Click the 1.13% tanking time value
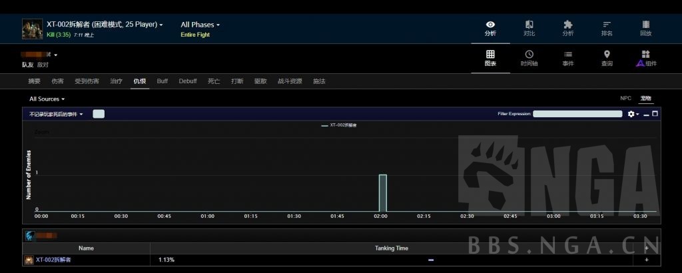Screen dimensions: 682x273 166,260
